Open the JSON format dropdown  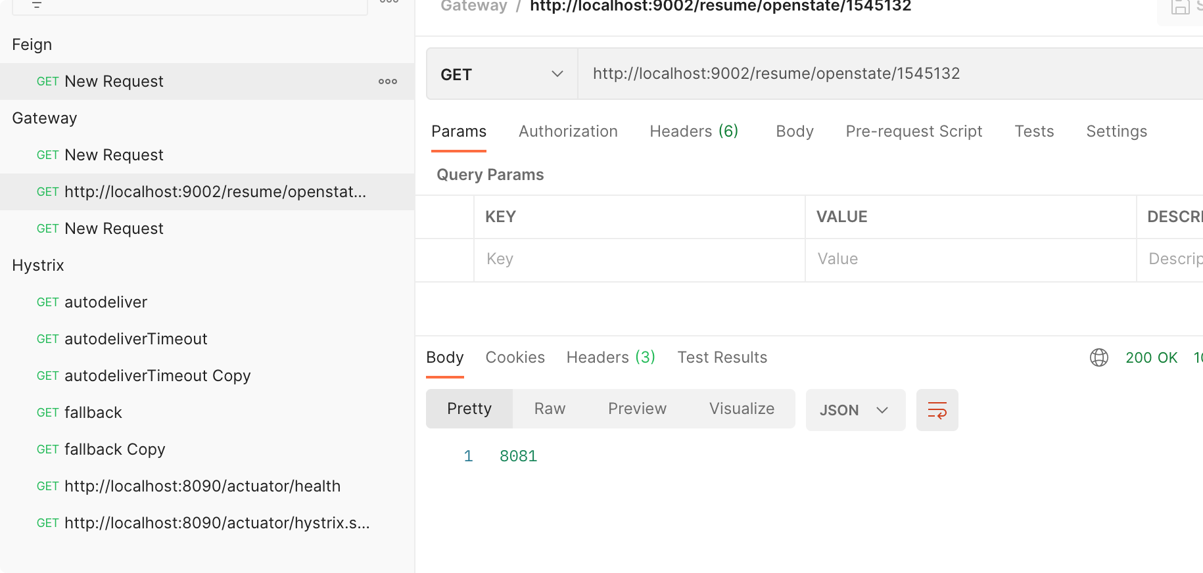(855, 410)
